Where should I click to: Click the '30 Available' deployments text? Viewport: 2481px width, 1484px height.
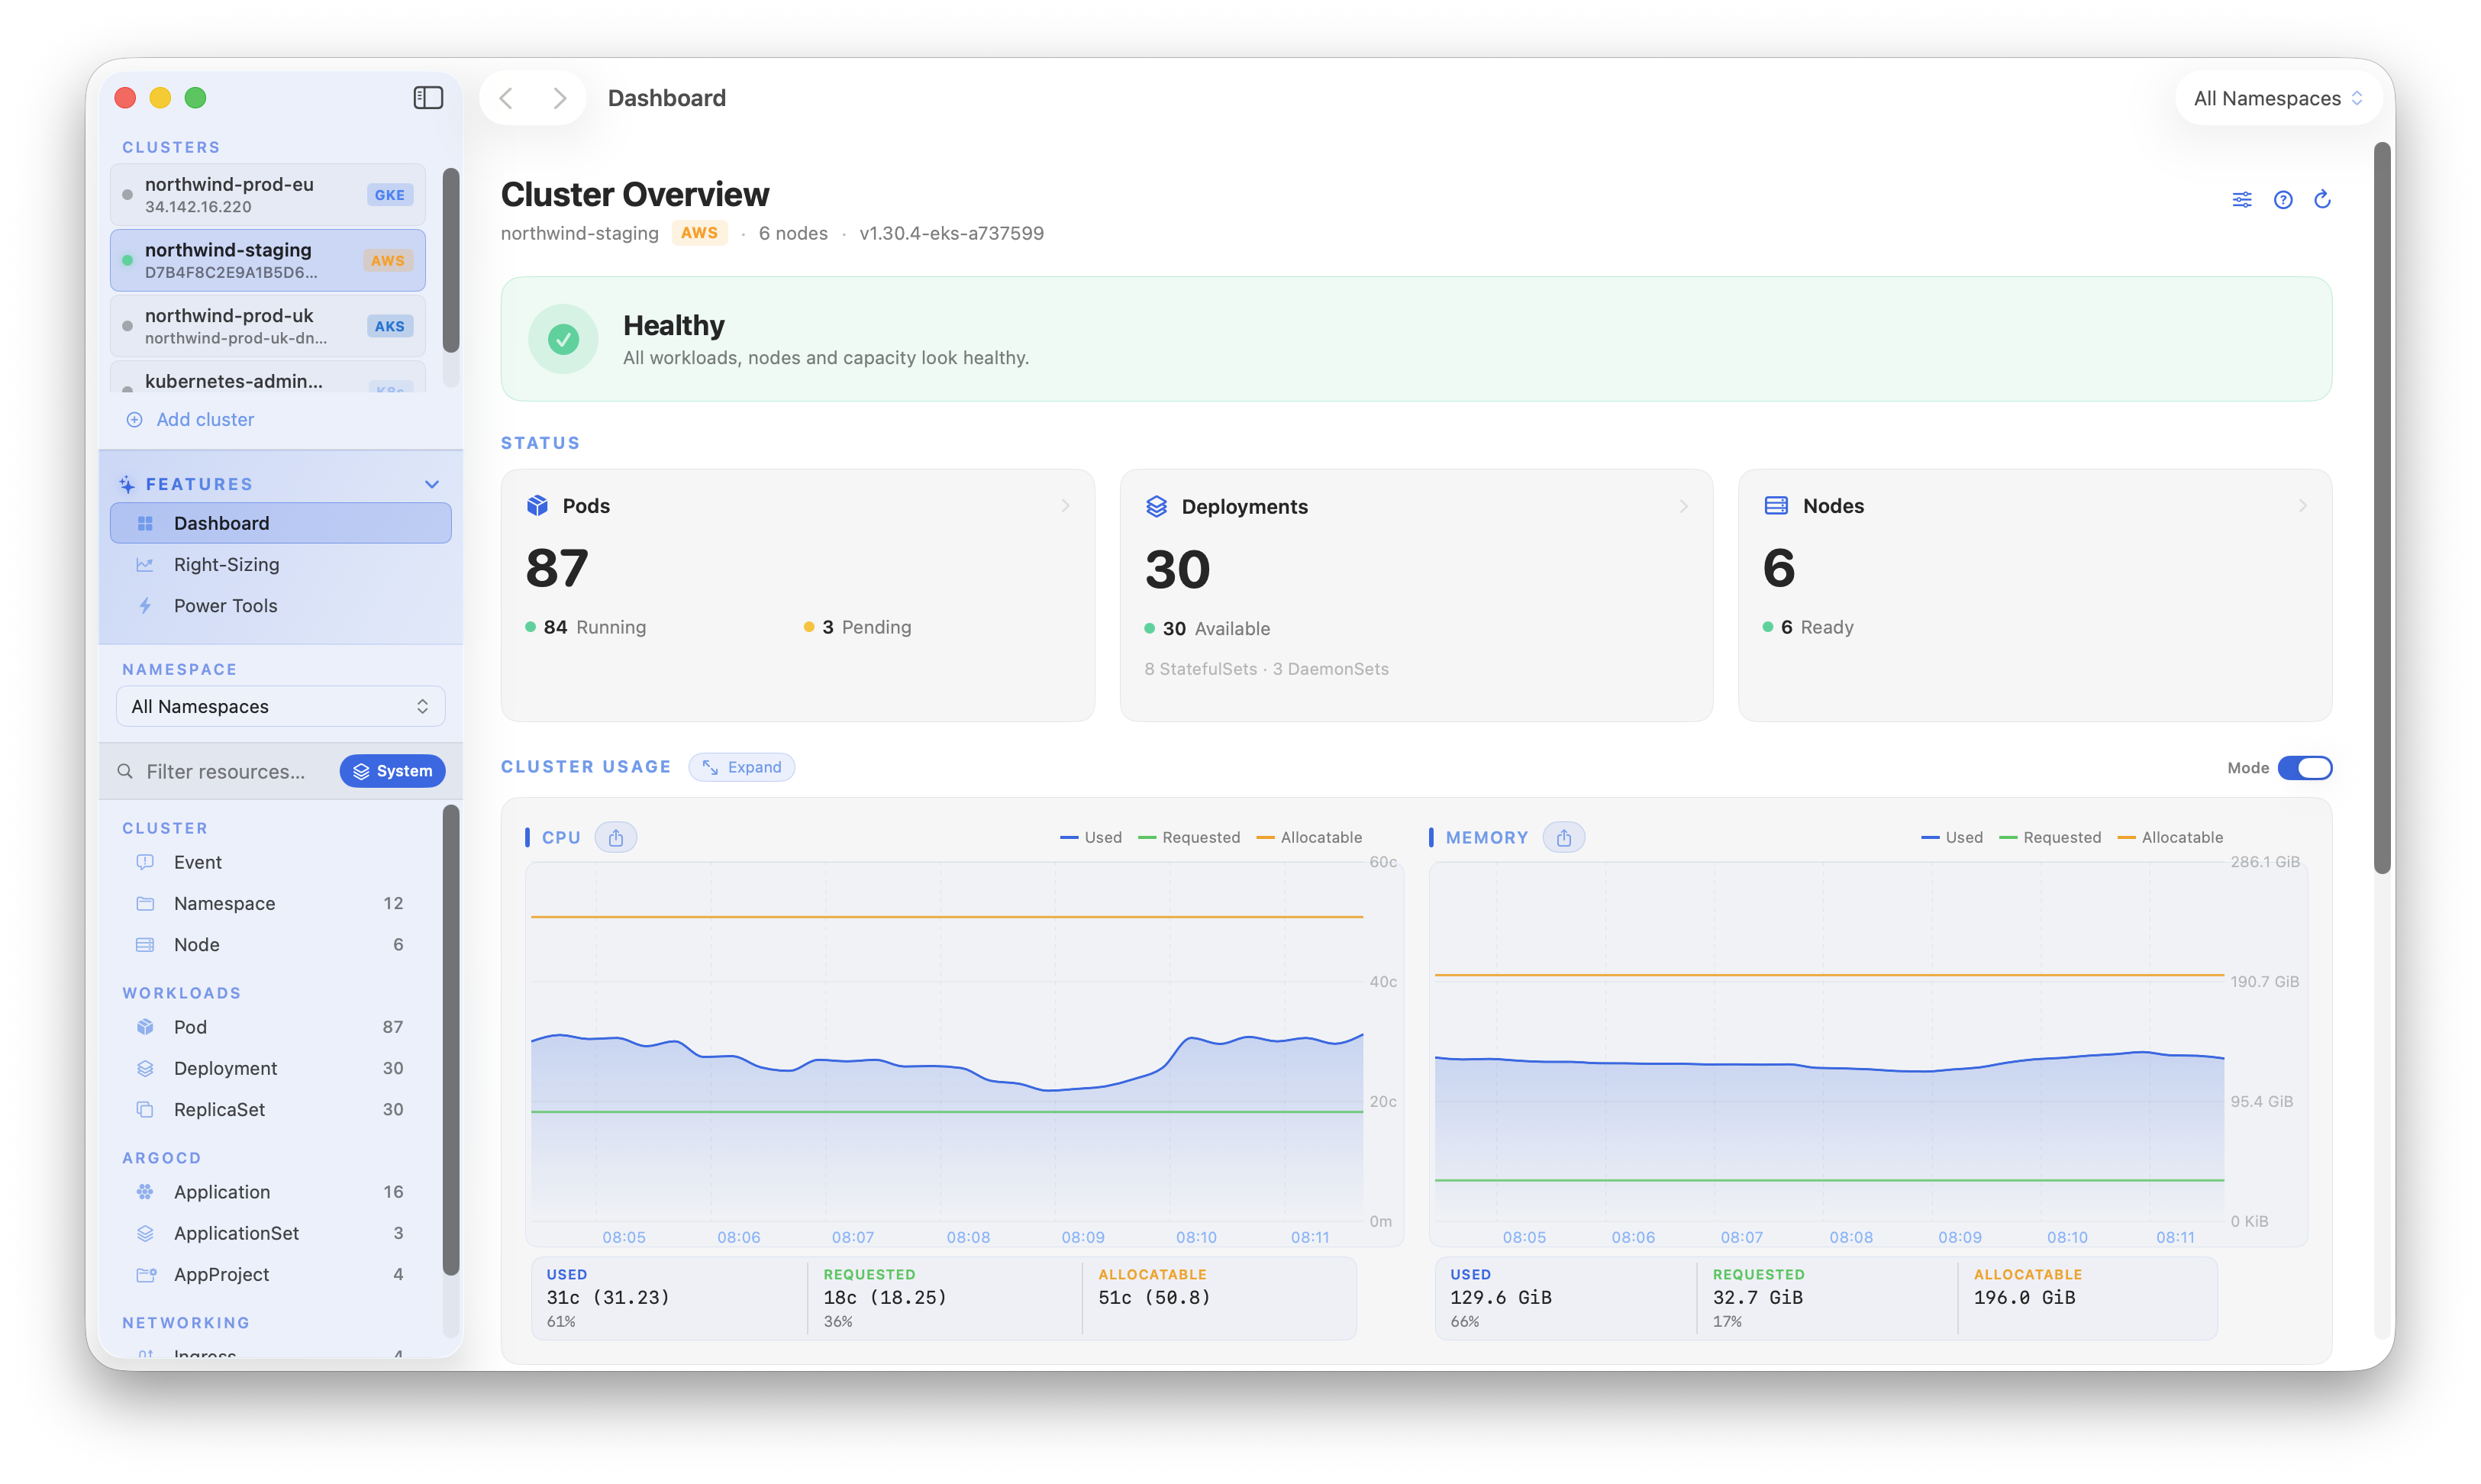pyautogui.click(x=1207, y=629)
